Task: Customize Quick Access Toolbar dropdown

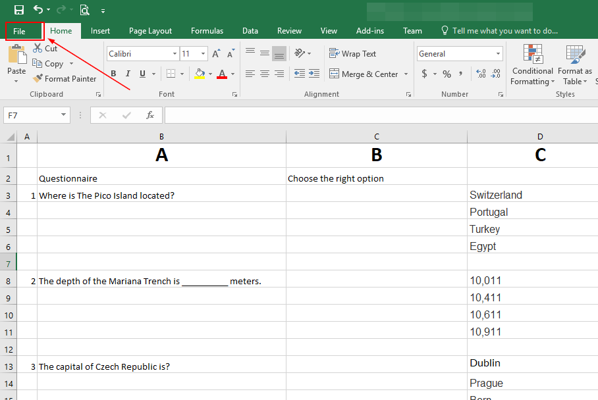Action: [x=103, y=11]
